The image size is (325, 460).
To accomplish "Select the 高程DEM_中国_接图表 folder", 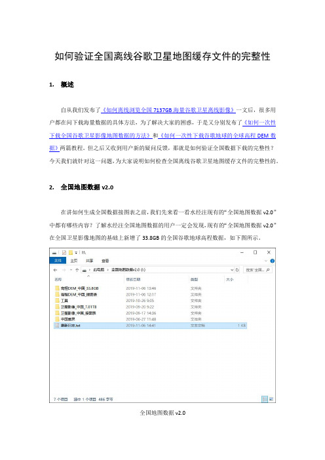I will 150,294.
